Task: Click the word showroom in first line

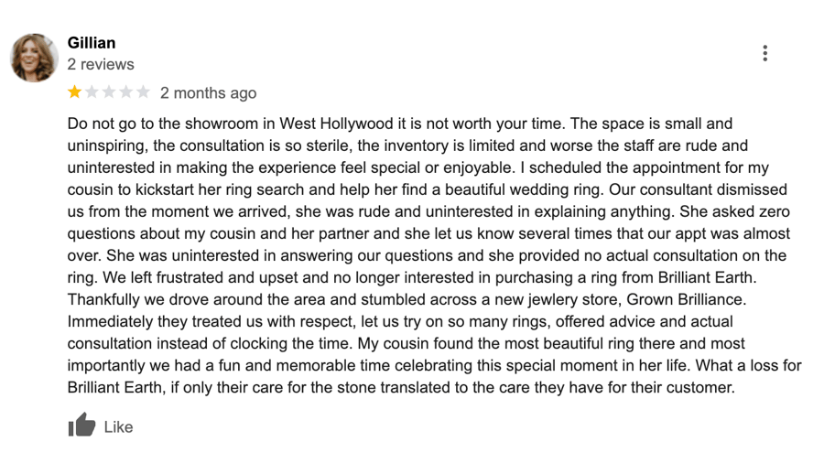Action: 222,124
